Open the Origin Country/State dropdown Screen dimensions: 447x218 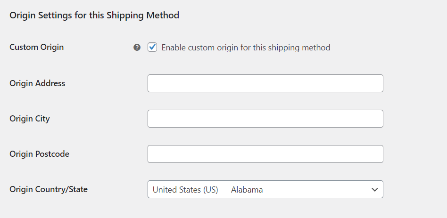point(265,189)
